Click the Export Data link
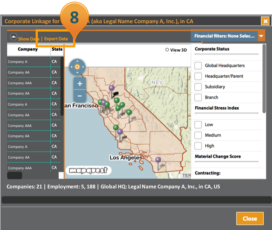272x230 pixels. (56, 39)
